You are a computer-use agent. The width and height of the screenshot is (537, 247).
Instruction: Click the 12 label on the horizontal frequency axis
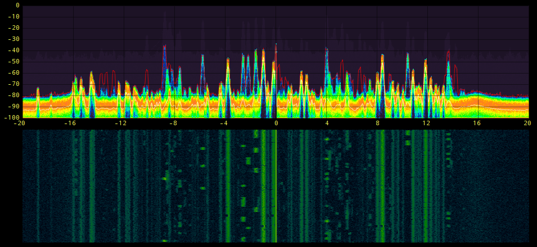[426, 123]
